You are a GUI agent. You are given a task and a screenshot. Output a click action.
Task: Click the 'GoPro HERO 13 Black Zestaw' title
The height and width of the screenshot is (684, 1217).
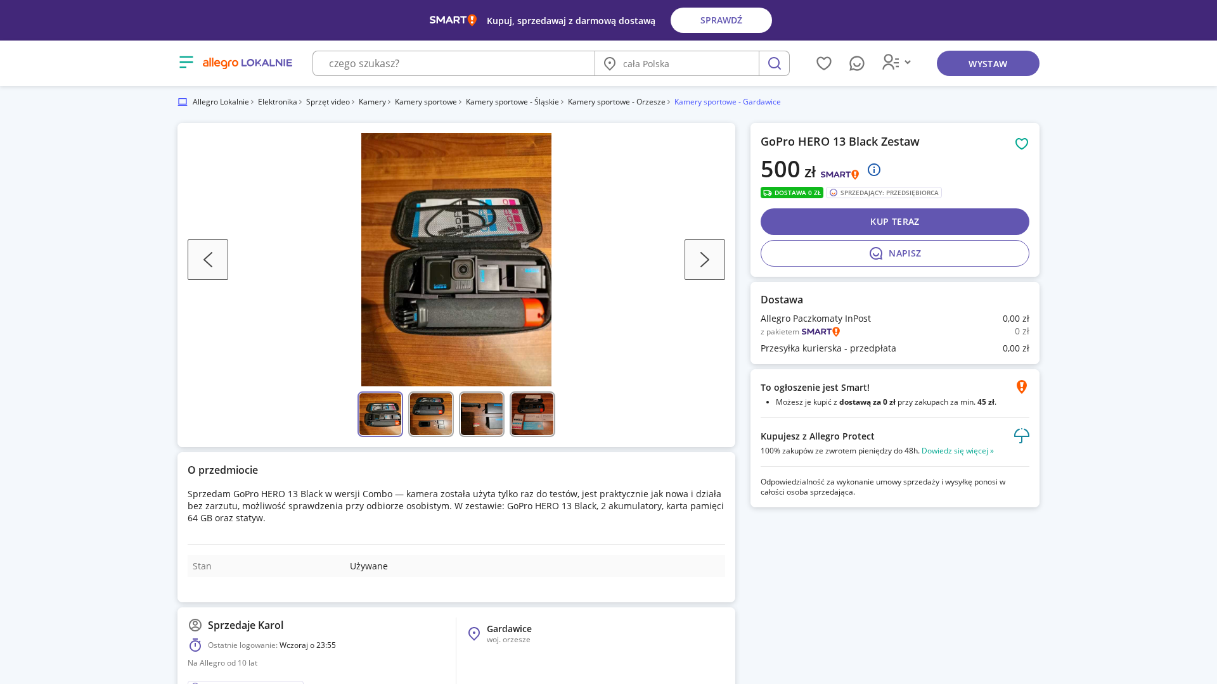pos(840,142)
